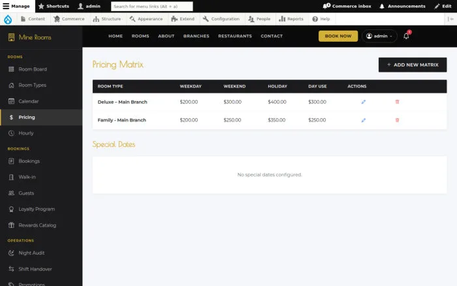Open Room Board in sidebar
Screen dimensions: 457x286
41,69
